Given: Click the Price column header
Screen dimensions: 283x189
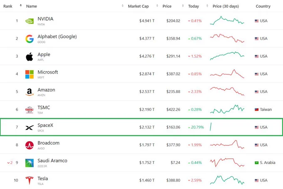Looking at the screenshot, I should pyautogui.click(x=167, y=6).
